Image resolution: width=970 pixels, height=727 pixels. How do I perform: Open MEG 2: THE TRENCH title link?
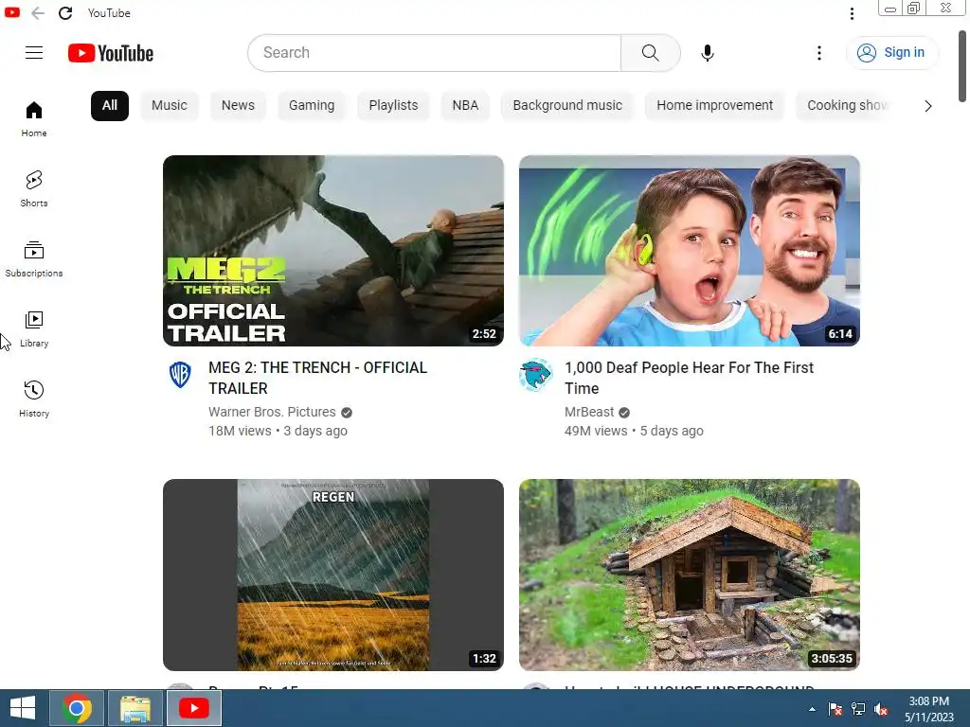[318, 378]
